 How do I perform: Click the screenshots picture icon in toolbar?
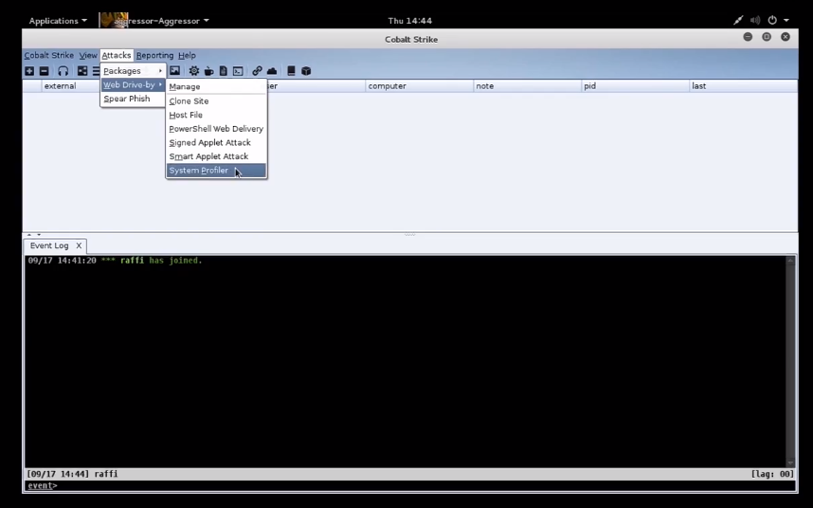174,71
